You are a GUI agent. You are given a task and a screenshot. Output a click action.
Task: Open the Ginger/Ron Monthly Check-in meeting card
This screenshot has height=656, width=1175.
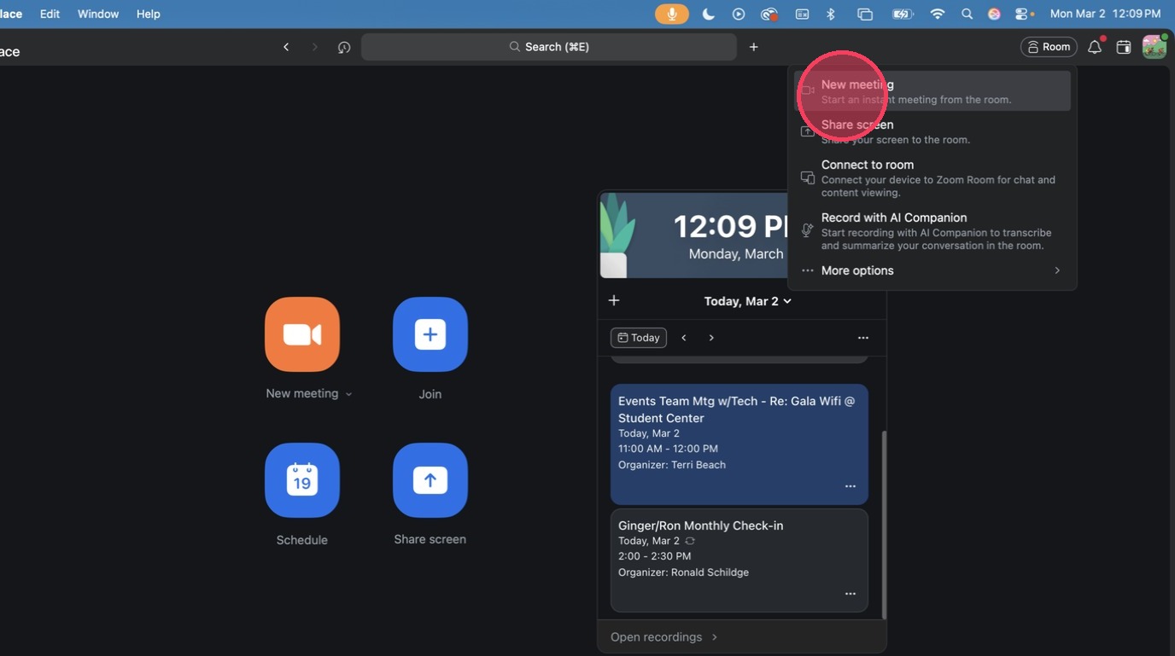pos(739,560)
